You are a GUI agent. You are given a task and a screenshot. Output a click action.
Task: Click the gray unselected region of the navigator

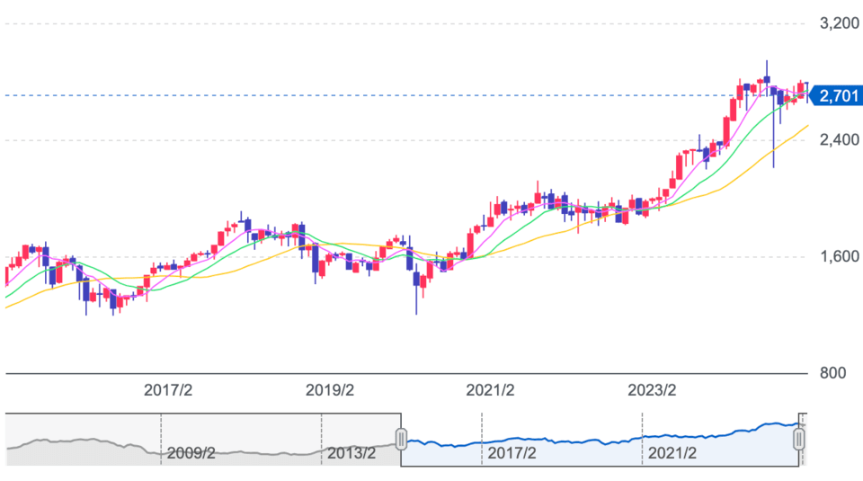[x=203, y=439]
